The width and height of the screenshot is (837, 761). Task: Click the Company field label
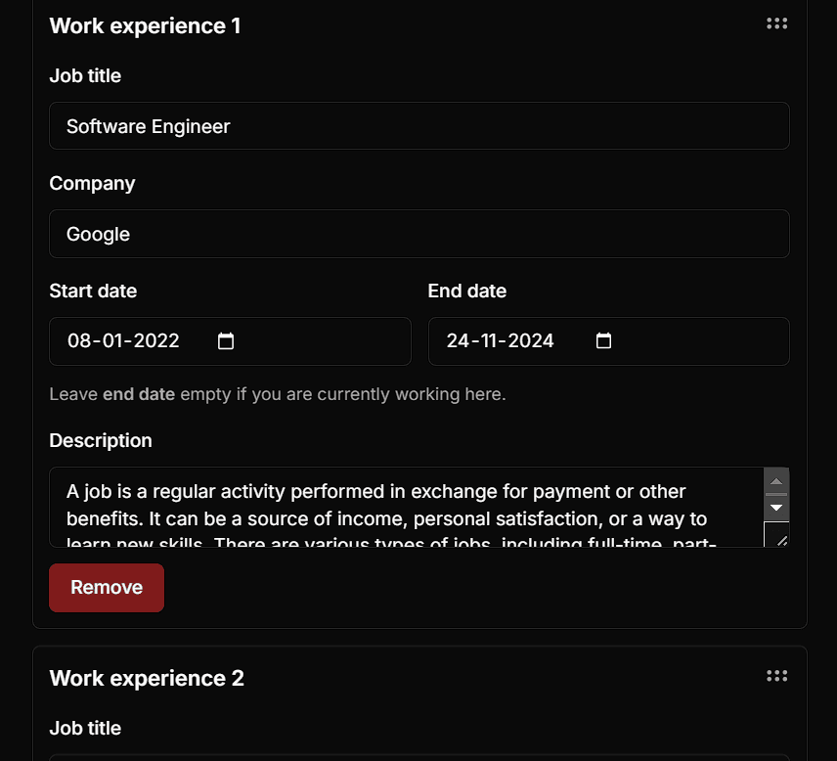pyautogui.click(x=92, y=184)
